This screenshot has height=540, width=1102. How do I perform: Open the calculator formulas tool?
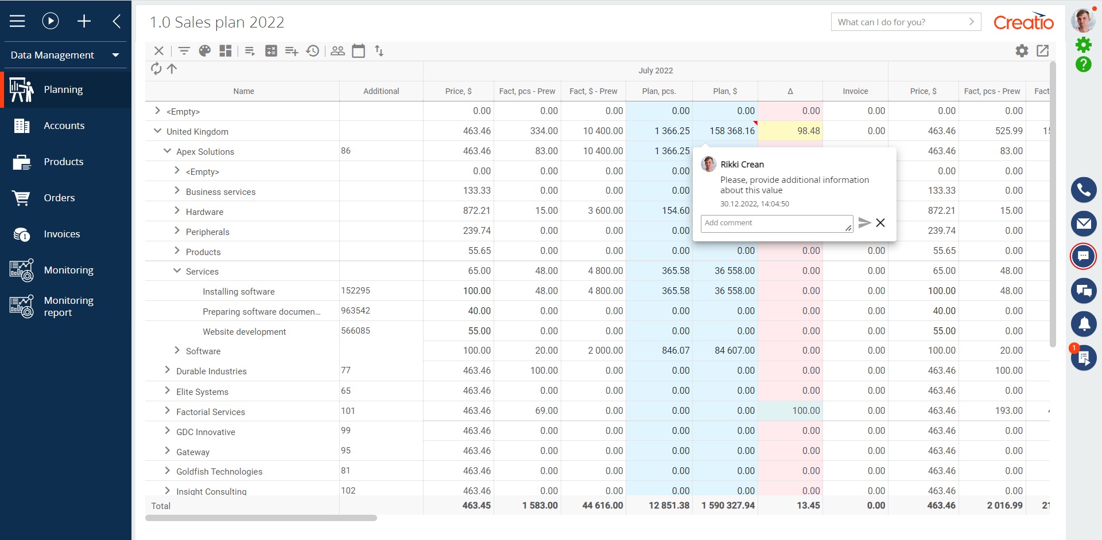click(x=271, y=50)
